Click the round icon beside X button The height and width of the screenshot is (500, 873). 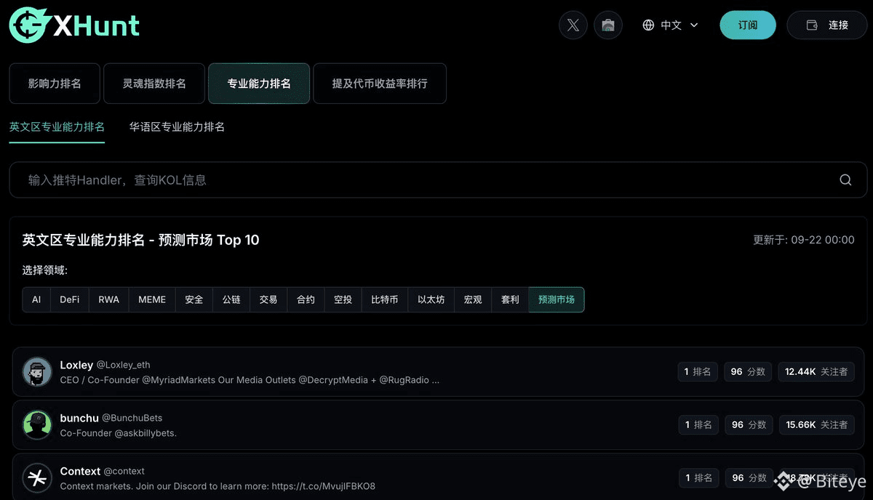tap(608, 25)
